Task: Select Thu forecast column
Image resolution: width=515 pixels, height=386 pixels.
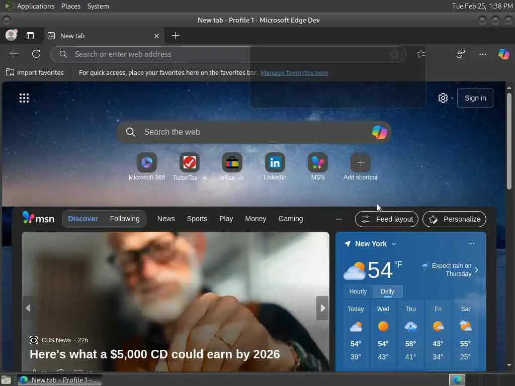Action: click(x=410, y=333)
